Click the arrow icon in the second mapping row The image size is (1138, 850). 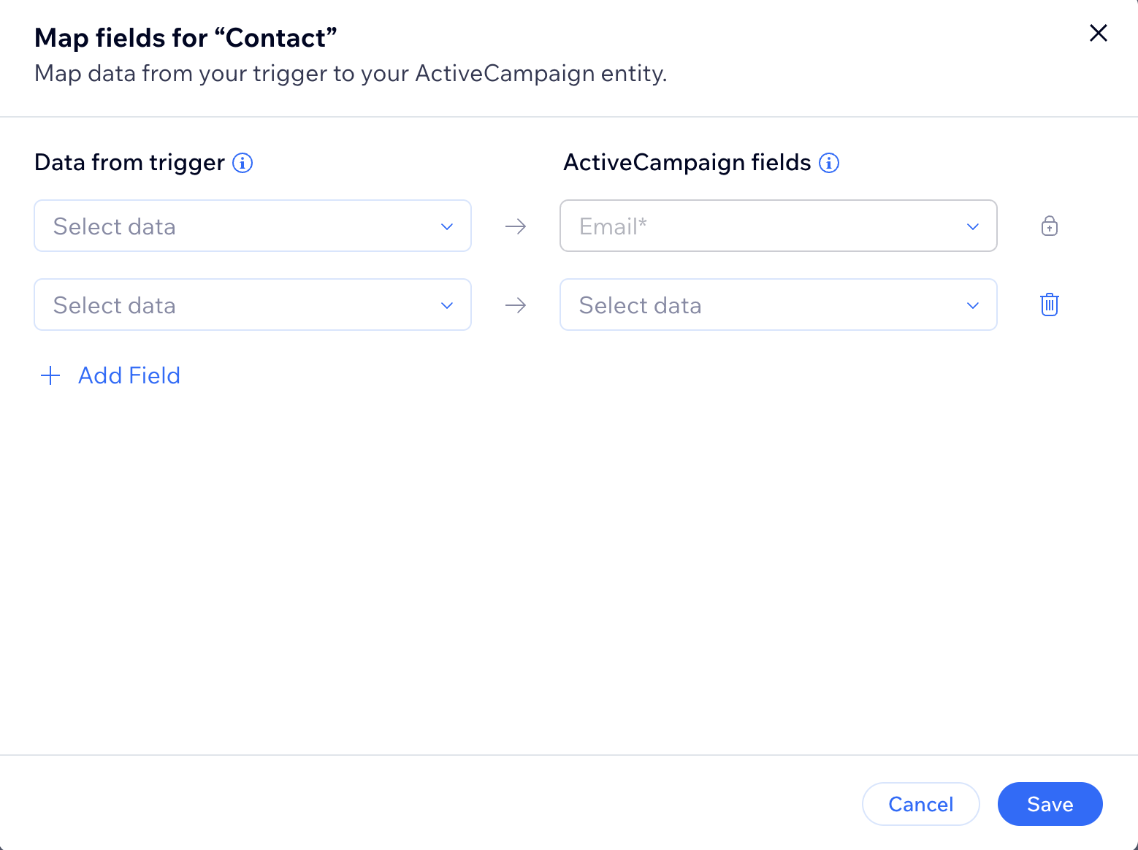click(516, 305)
